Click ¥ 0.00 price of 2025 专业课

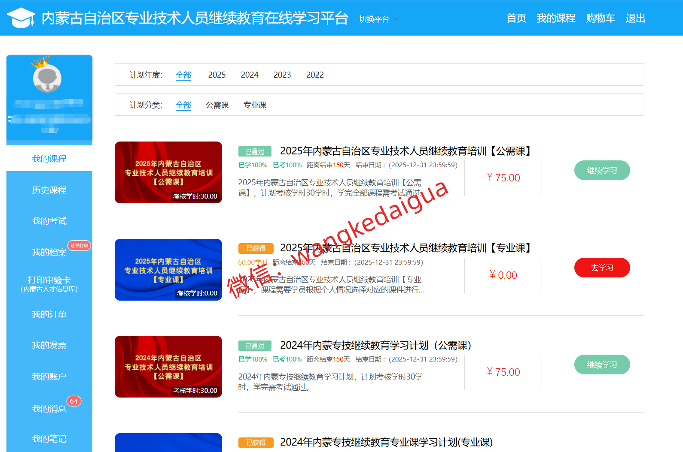[503, 275]
